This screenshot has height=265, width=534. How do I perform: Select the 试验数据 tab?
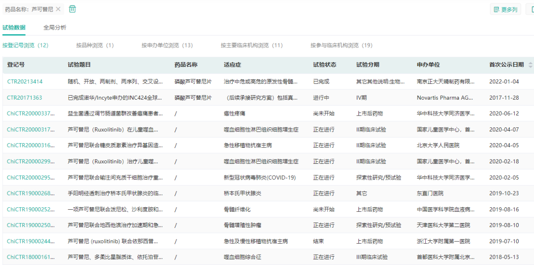(14, 28)
